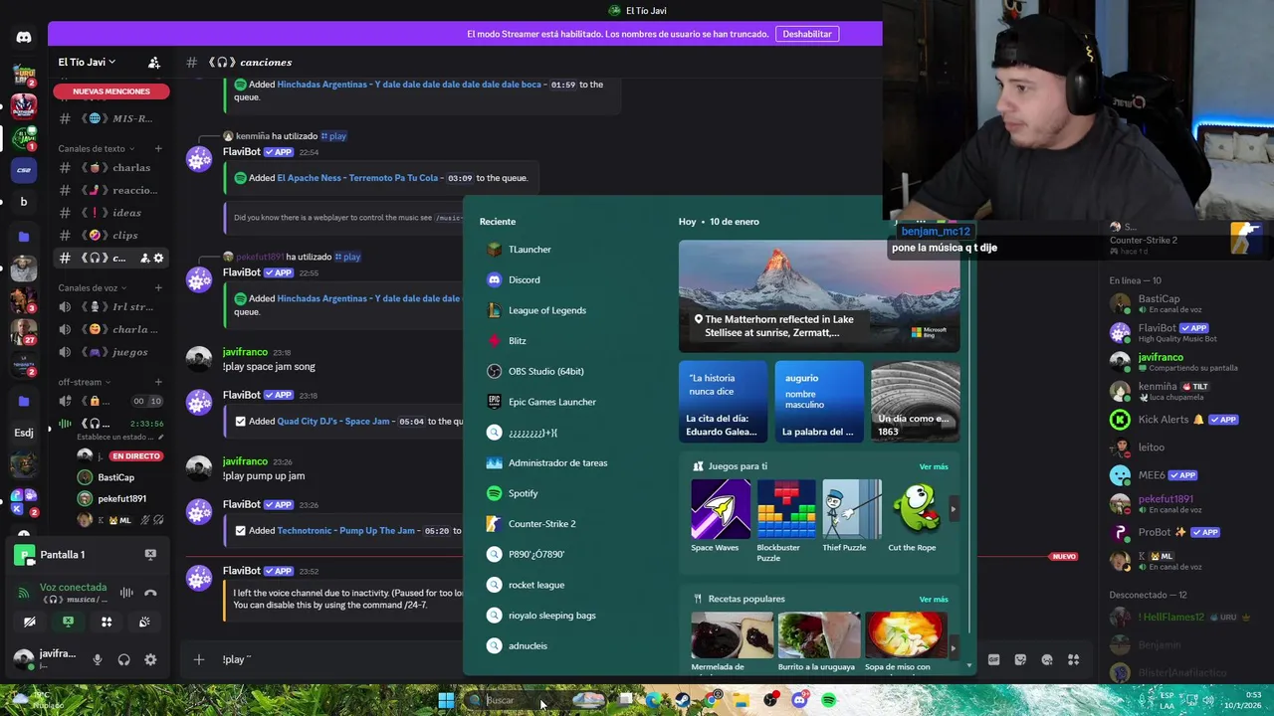Collapse Canales de texto category
Screen dimensions: 1274x716
pyautogui.click(x=96, y=148)
